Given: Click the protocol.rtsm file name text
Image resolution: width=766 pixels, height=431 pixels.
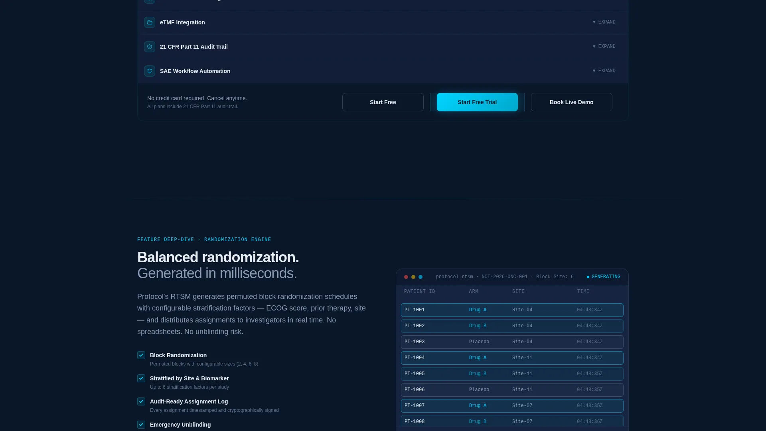Looking at the screenshot, I should [454, 277].
